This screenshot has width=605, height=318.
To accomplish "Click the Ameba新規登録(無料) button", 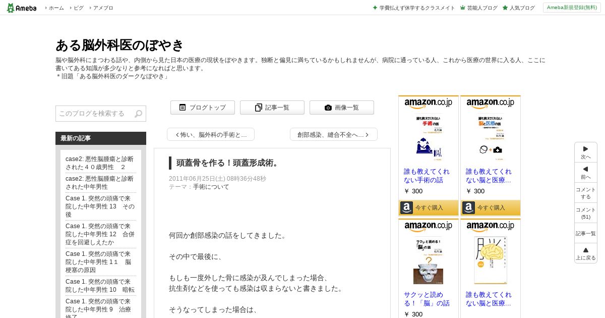I will click(x=572, y=8).
